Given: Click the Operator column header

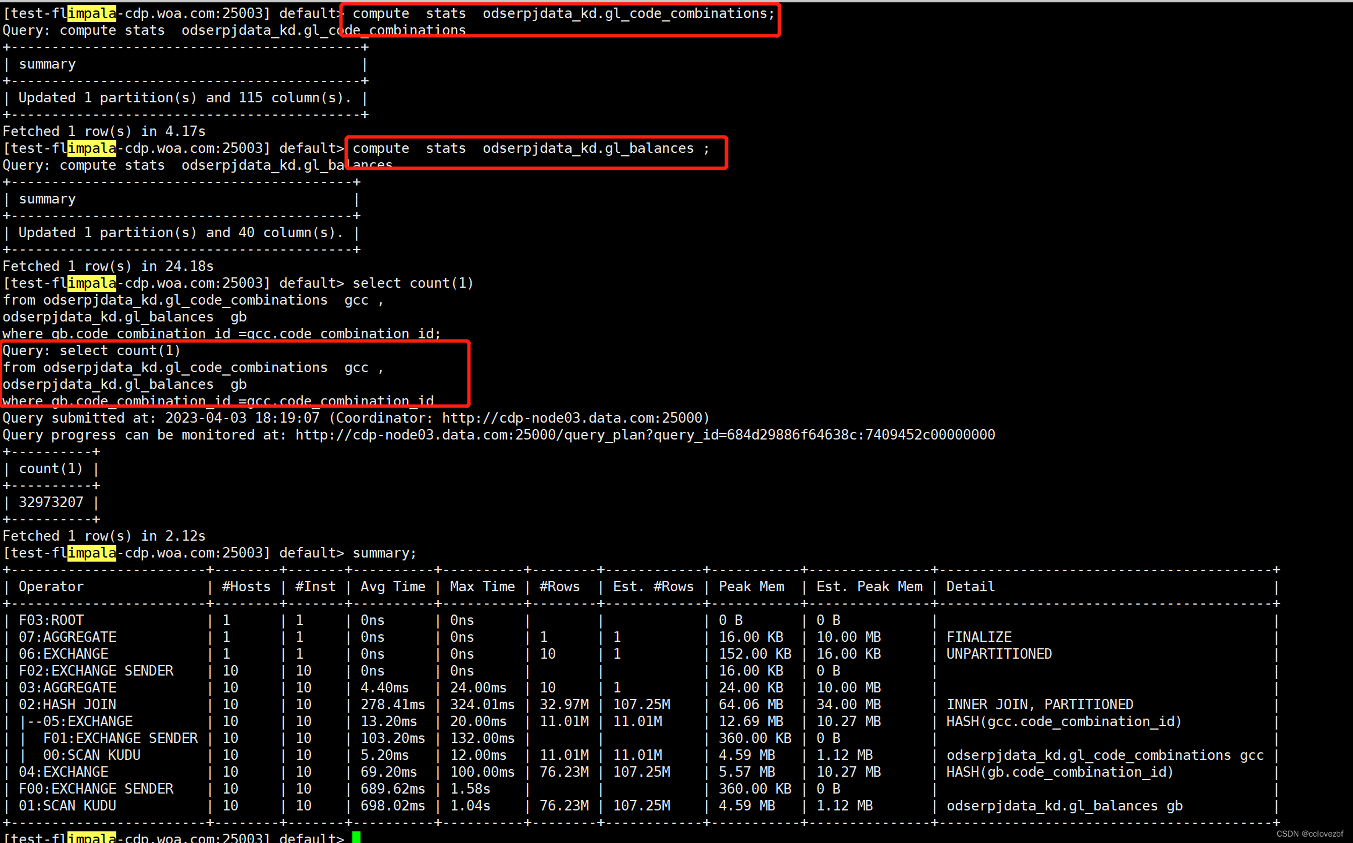Looking at the screenshot, I should click(x=51, y=587).
